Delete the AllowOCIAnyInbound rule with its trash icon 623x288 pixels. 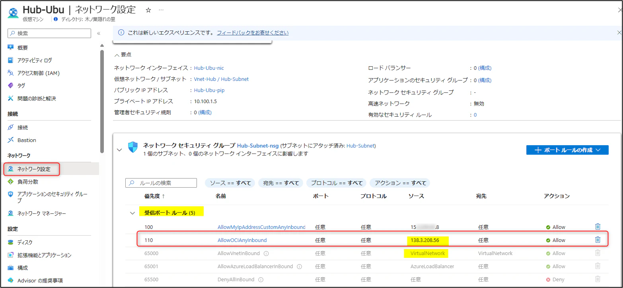pyautogui.click(x=598, y=240)
